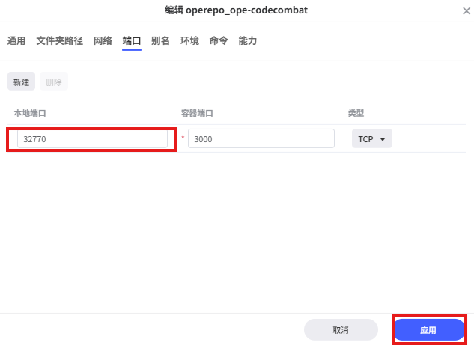The height and width of the screenshot is (345, 474).
Task: Apply changes with the 应用 button
Action: point(428,329)
